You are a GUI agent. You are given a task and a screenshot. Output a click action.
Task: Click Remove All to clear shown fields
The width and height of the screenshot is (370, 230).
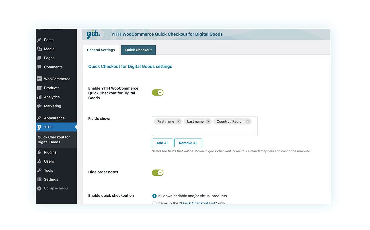tap(188, 143)
